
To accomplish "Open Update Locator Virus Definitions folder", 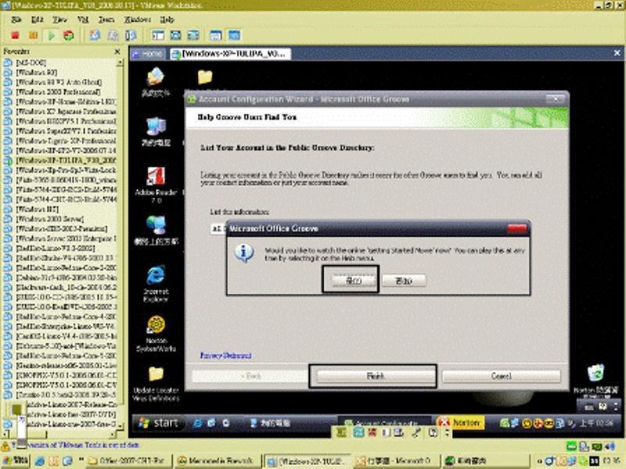I will tap(156, 375).
